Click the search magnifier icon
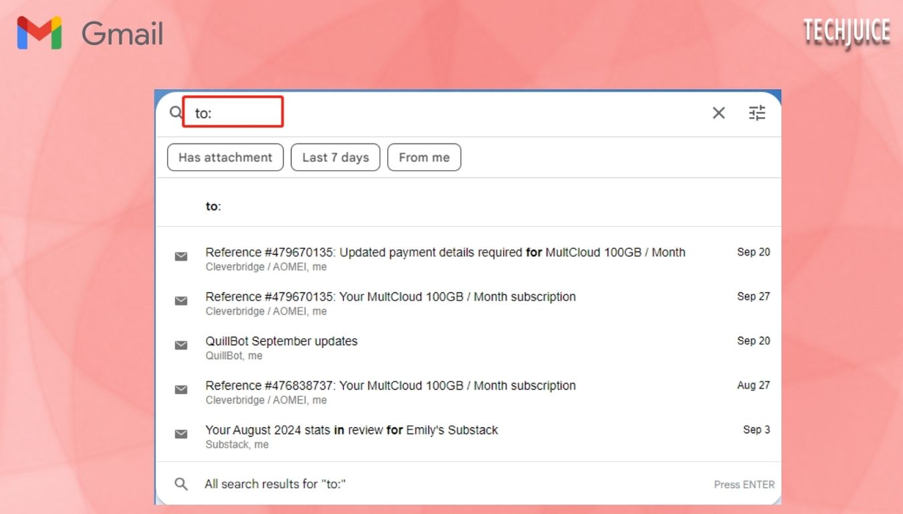Screen dimensions: 903x514 pyautogui.click(x=175, y=112)
